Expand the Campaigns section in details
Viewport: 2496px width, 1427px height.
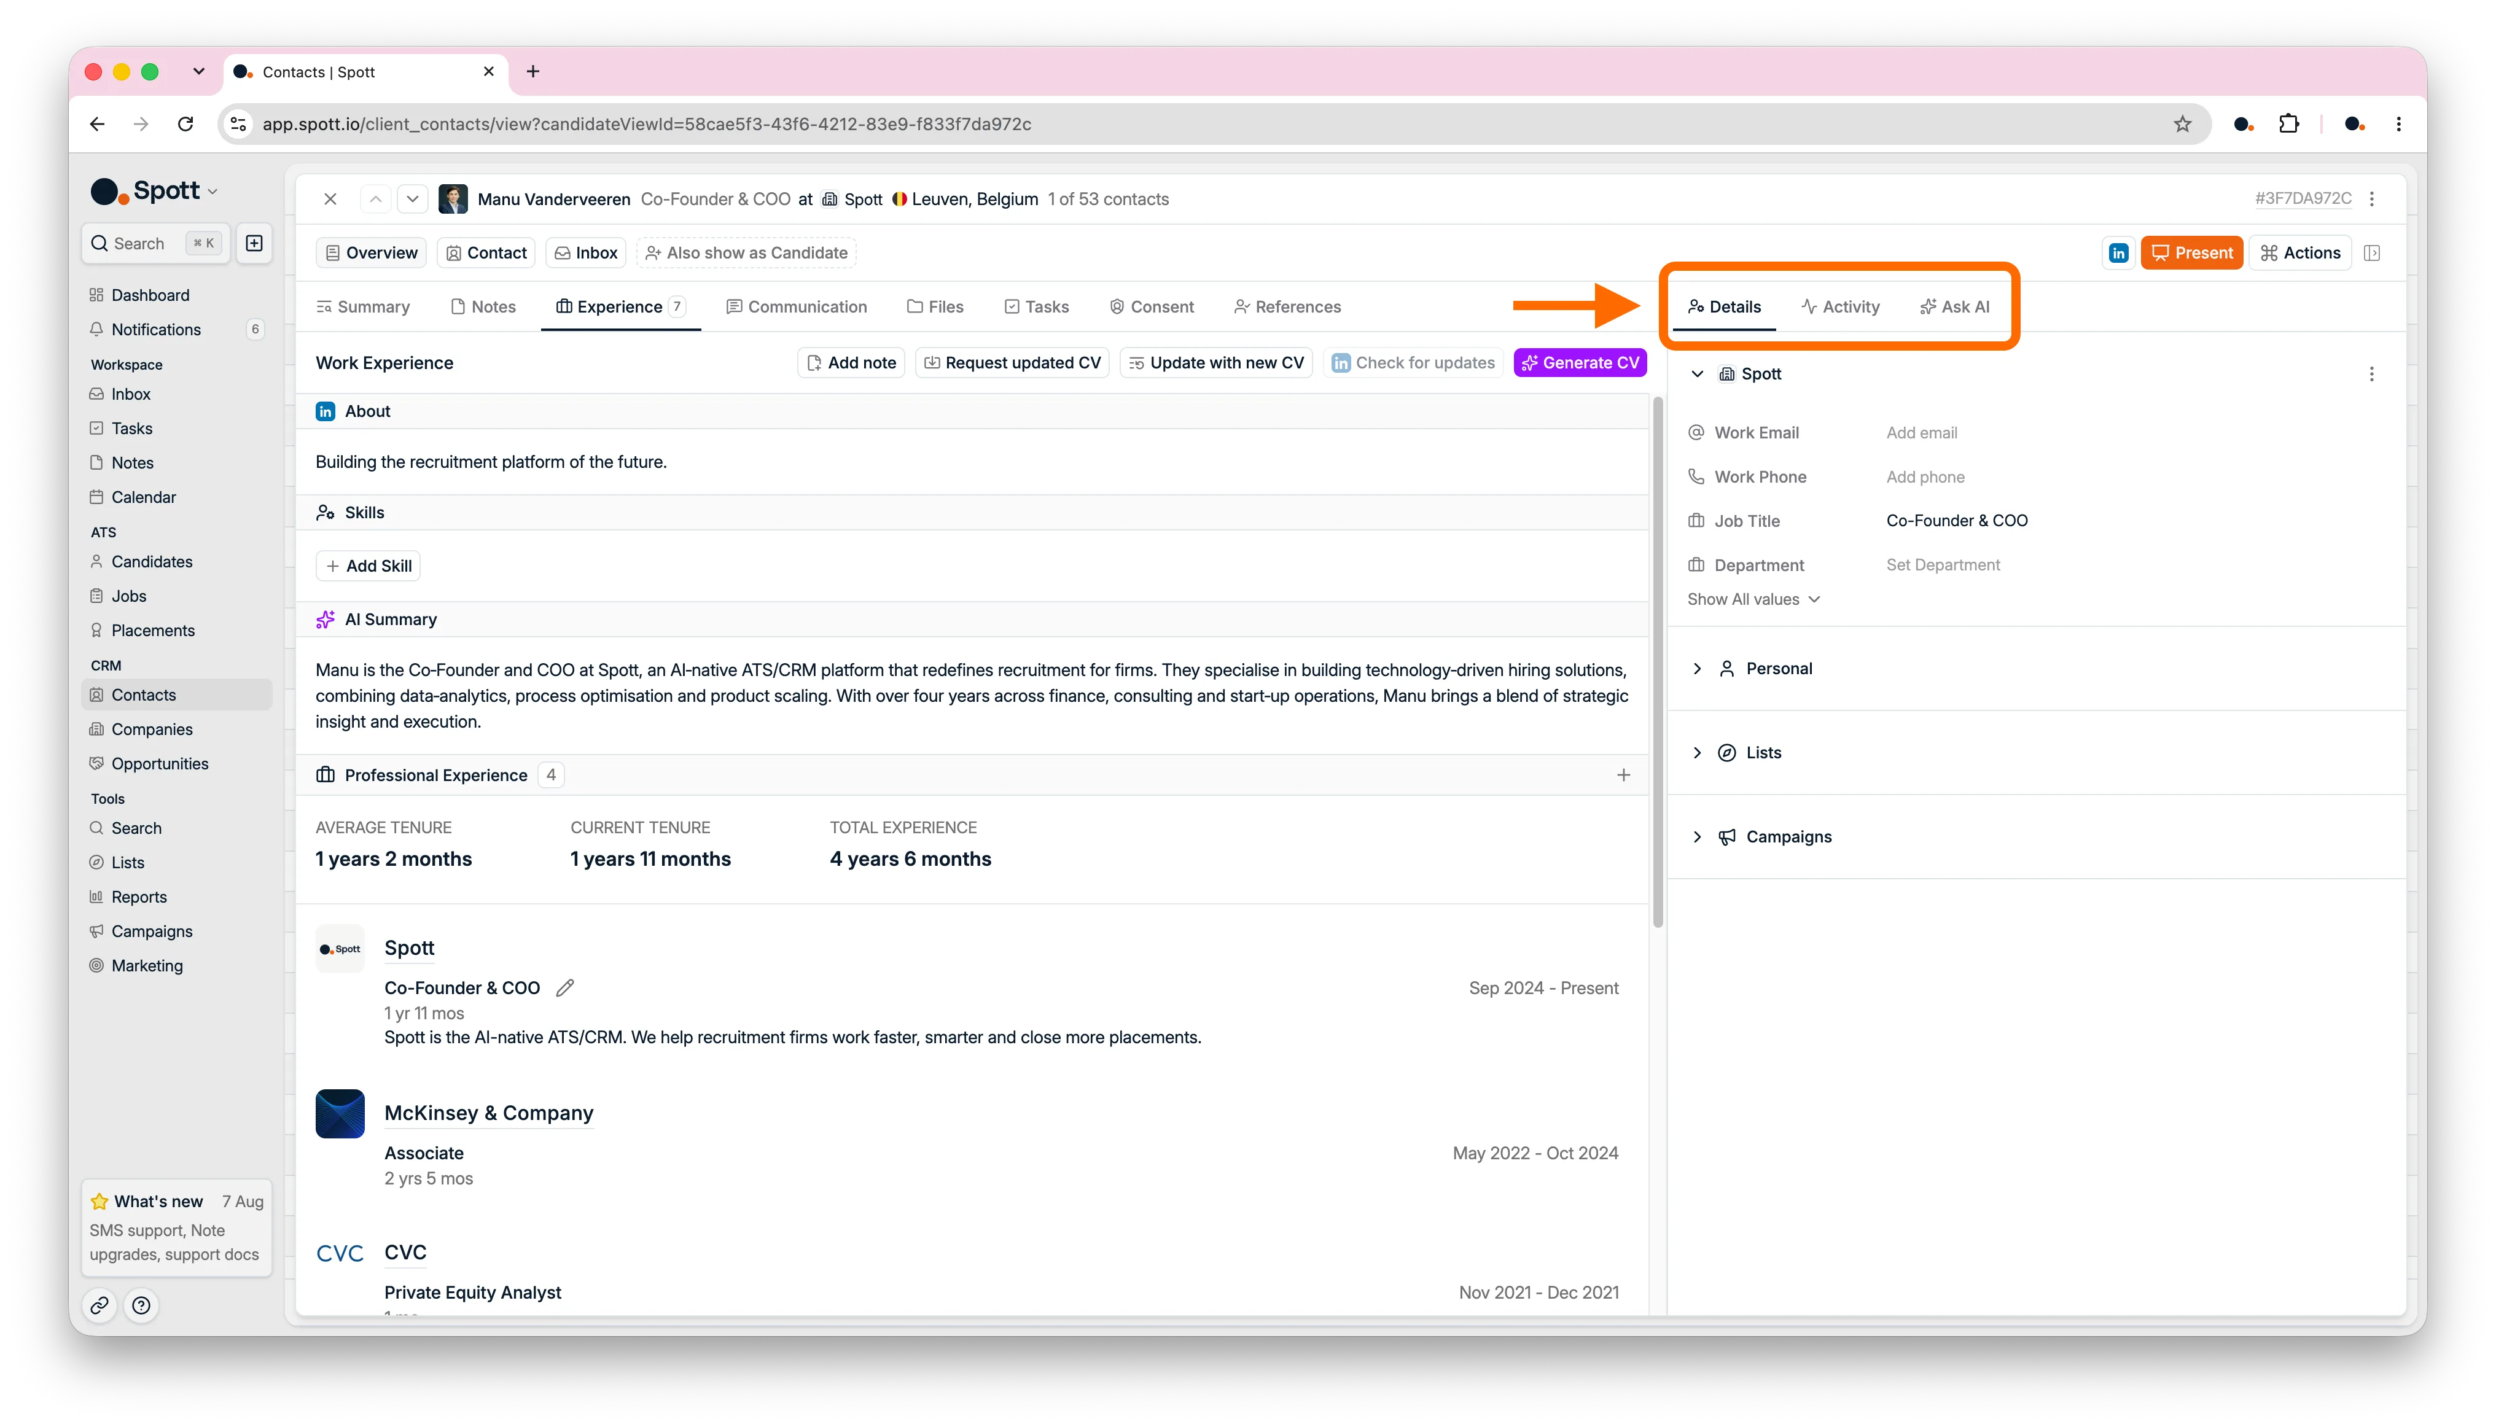coord(1697,837)
